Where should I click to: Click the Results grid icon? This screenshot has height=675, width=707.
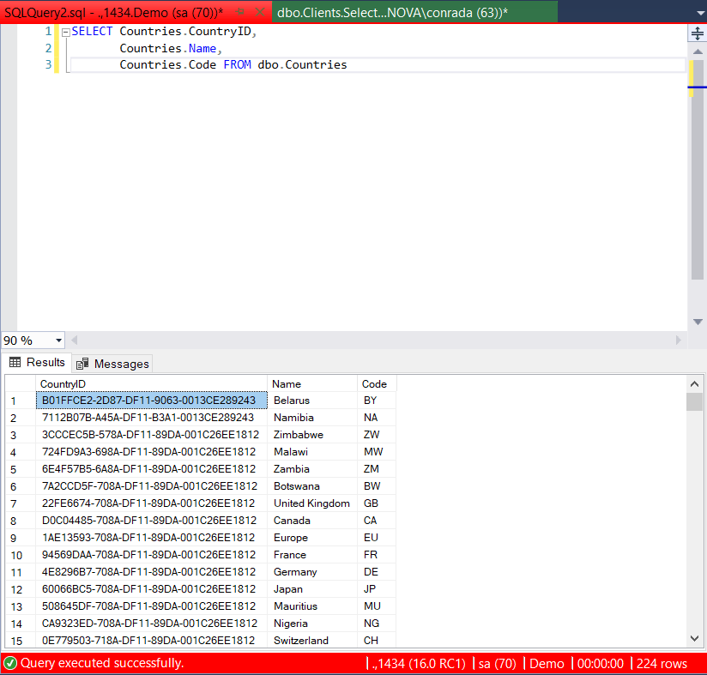15,363
